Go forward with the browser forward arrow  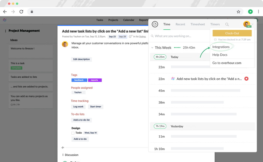[13, 12]
